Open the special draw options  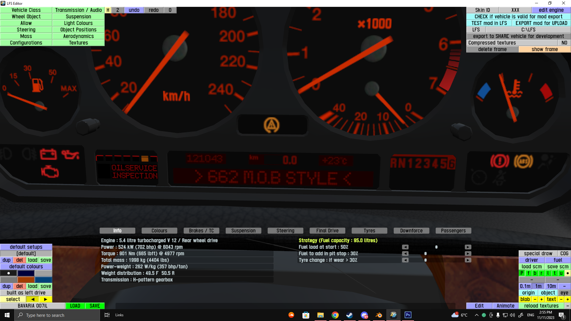pos(538,254)
